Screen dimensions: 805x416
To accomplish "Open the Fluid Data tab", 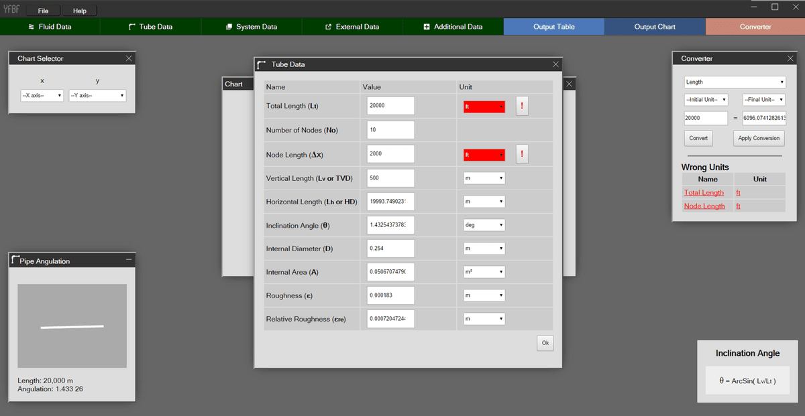I will 50,27.
